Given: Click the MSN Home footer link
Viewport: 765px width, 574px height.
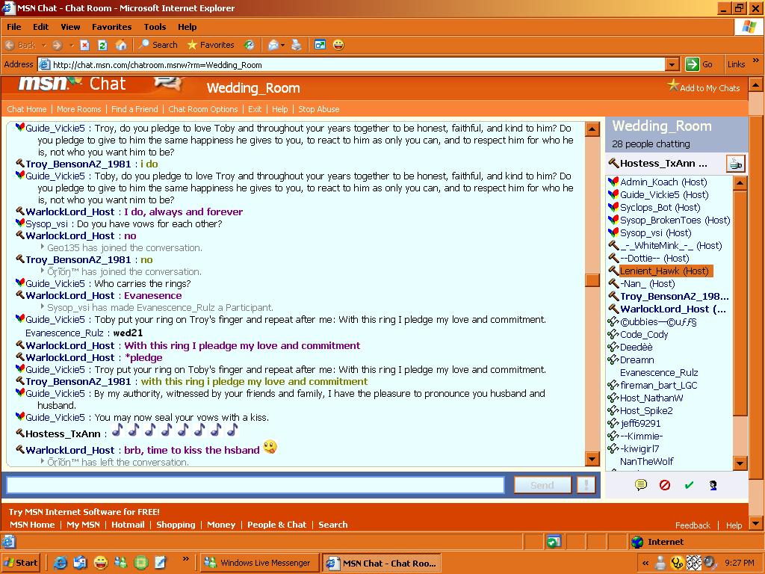Looking at the screenshot, I should pyautogui.click(x=32, y=525).
